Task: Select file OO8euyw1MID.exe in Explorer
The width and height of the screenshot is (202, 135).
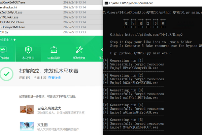Action: click(x=51, y=27)
